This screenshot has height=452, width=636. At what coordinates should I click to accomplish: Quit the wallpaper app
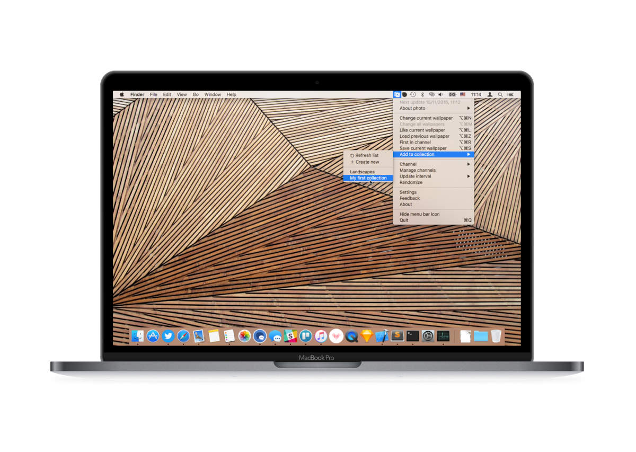(x=434, y=220)
